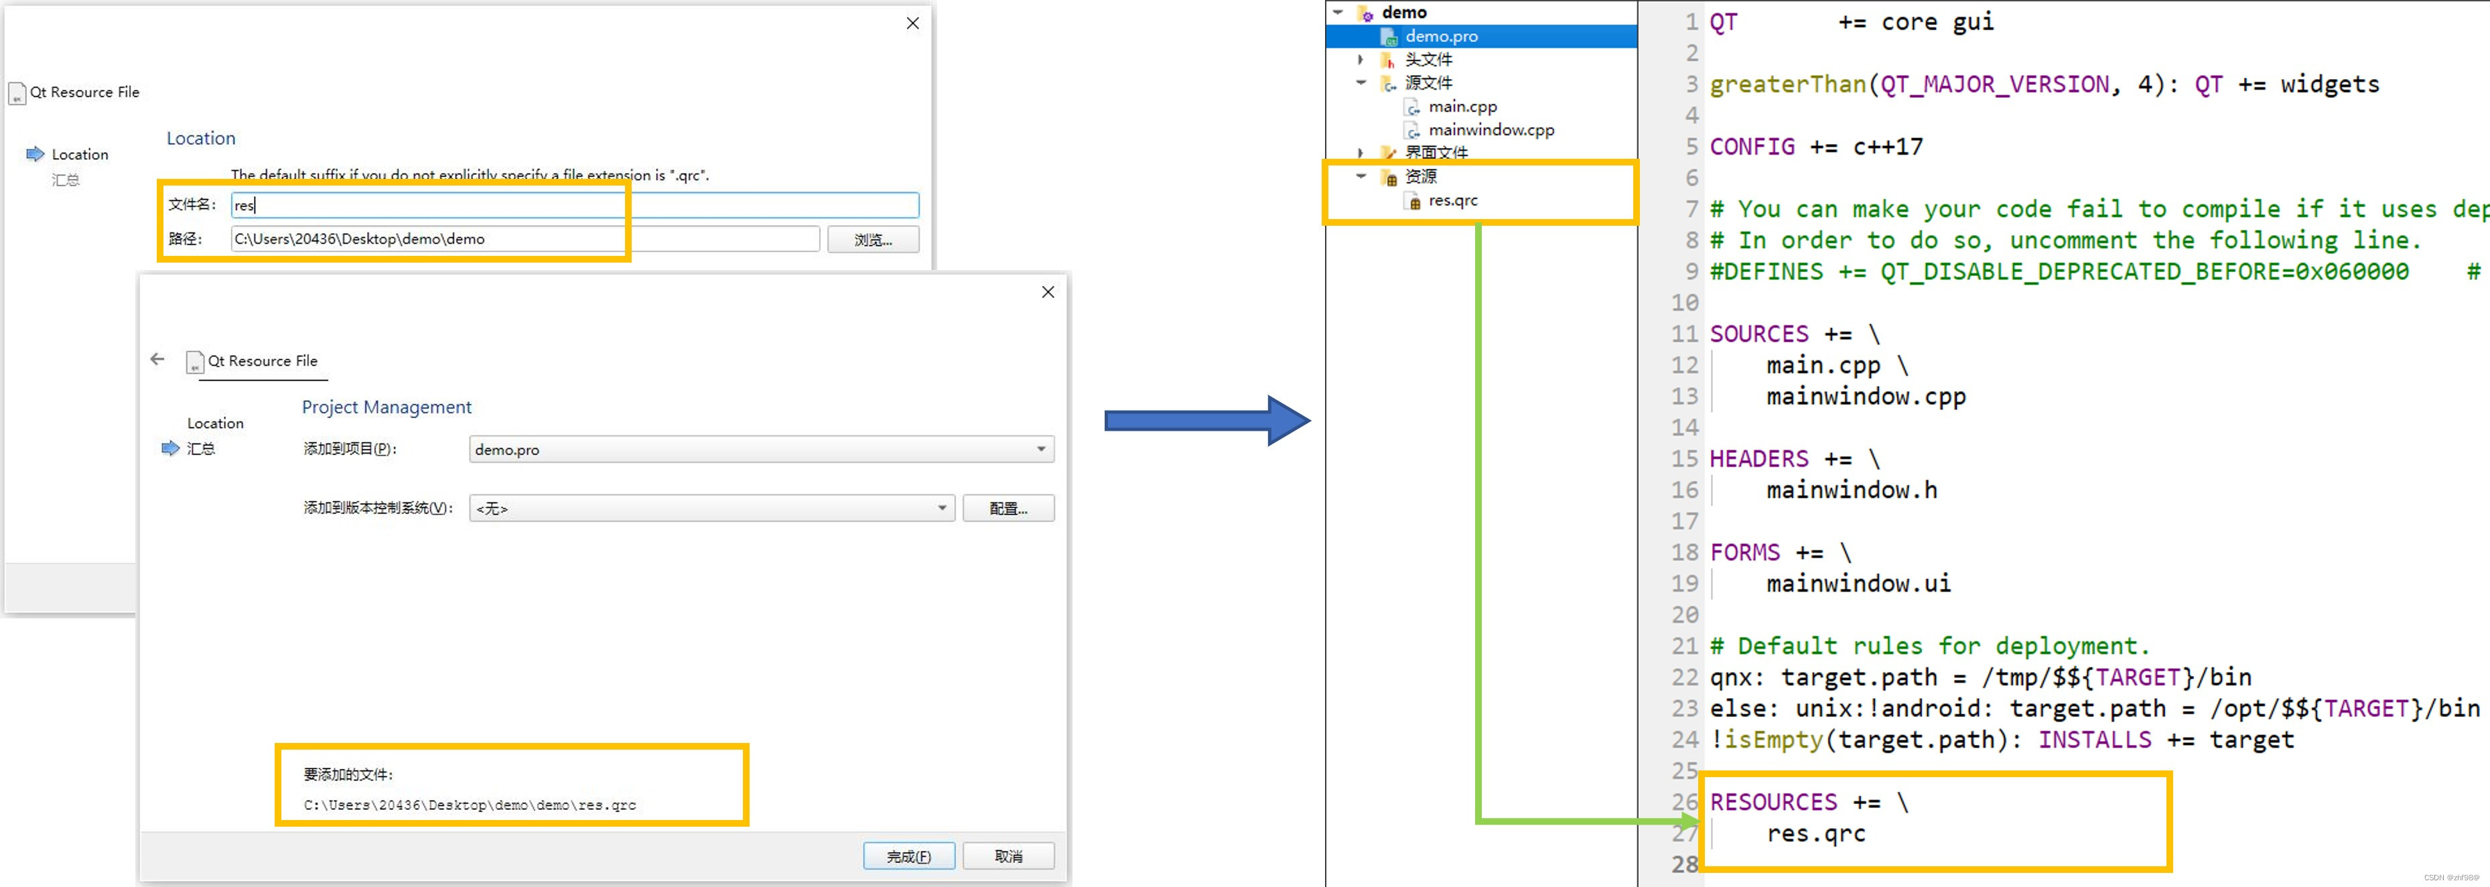2490x887 pixels.
Task: Select demo.pro in the project tree
Action: coord(1441,37)
